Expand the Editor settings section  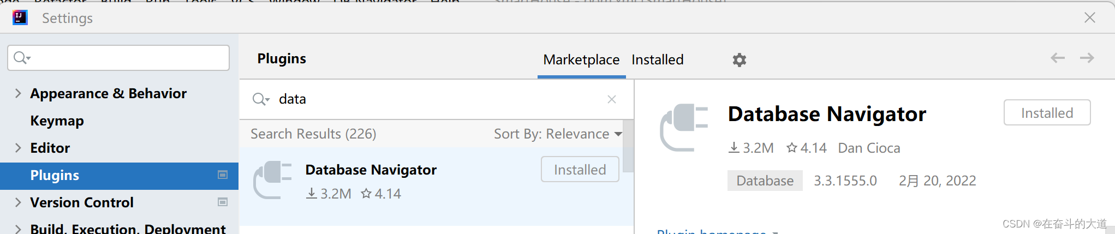pos(18,148)
